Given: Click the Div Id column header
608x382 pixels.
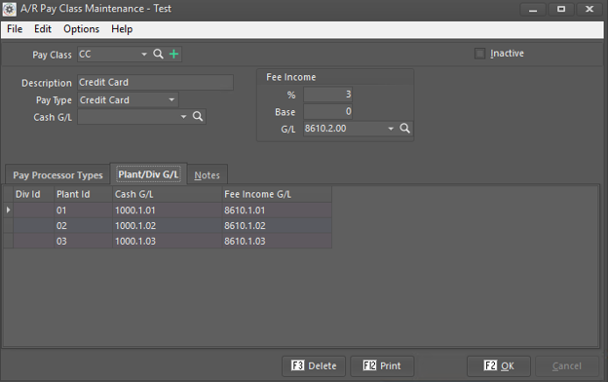Looking at the screenshot, I should click(33, 194).
